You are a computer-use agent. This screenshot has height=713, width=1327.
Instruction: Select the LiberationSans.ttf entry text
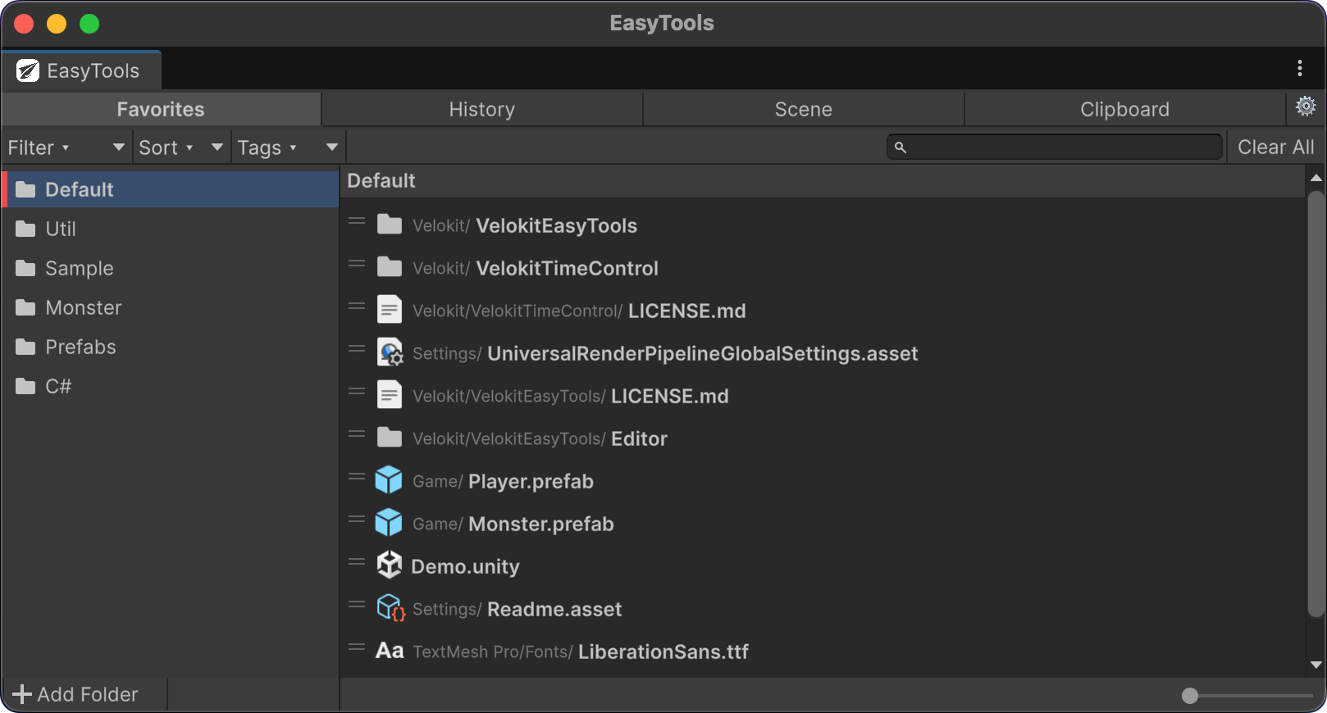(x=663, y=652)
